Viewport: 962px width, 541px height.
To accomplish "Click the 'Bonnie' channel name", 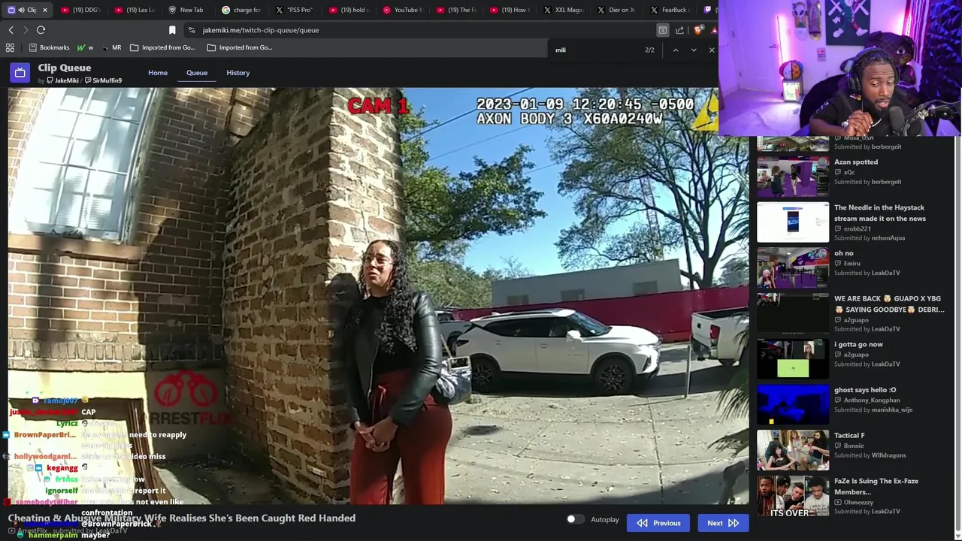I will [x=854, y=446].
